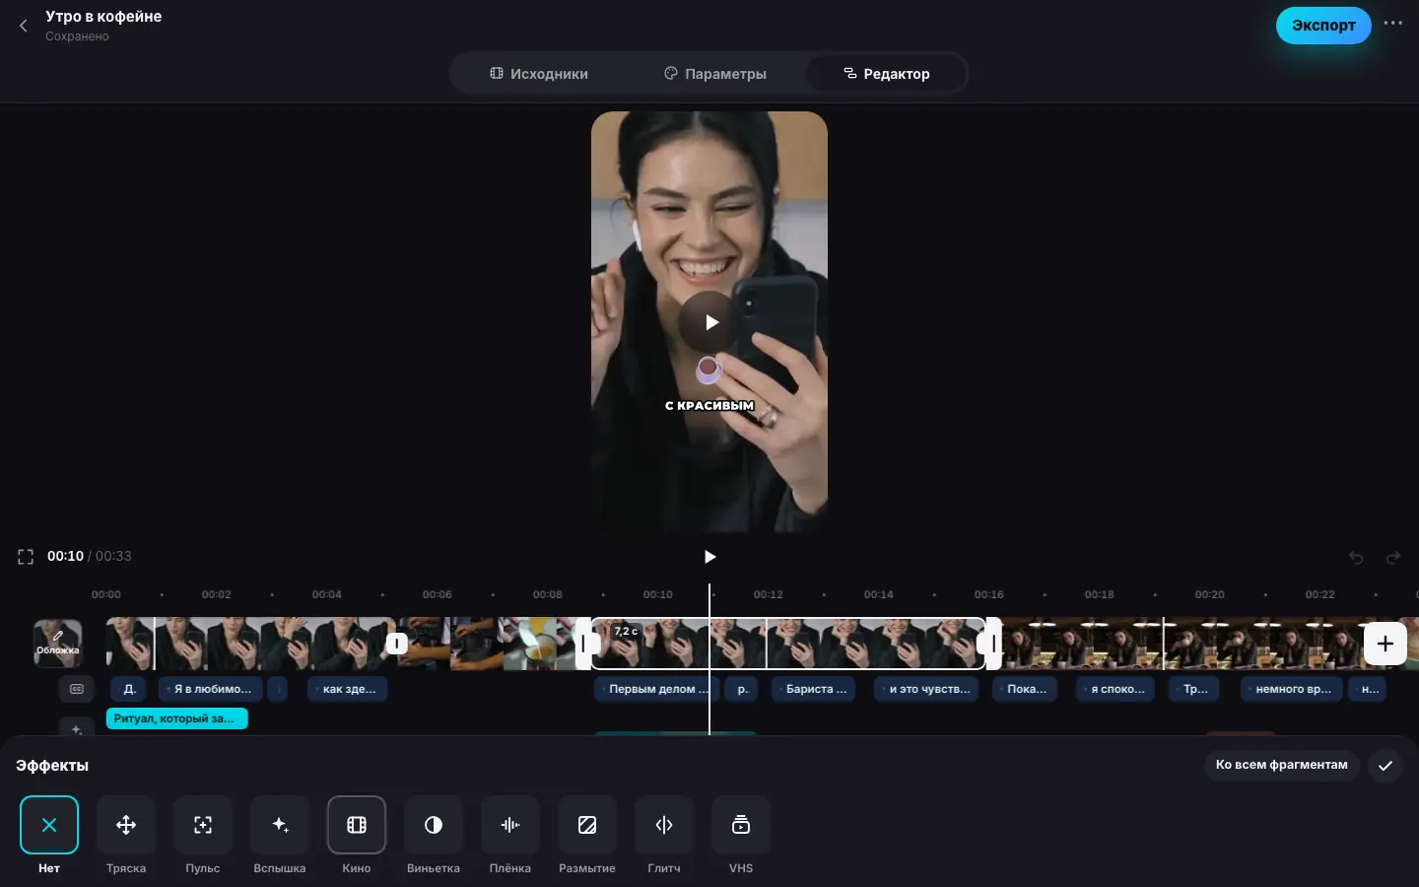
Task: Click the left trim handle of the selected clip
Action: [583, 644]
